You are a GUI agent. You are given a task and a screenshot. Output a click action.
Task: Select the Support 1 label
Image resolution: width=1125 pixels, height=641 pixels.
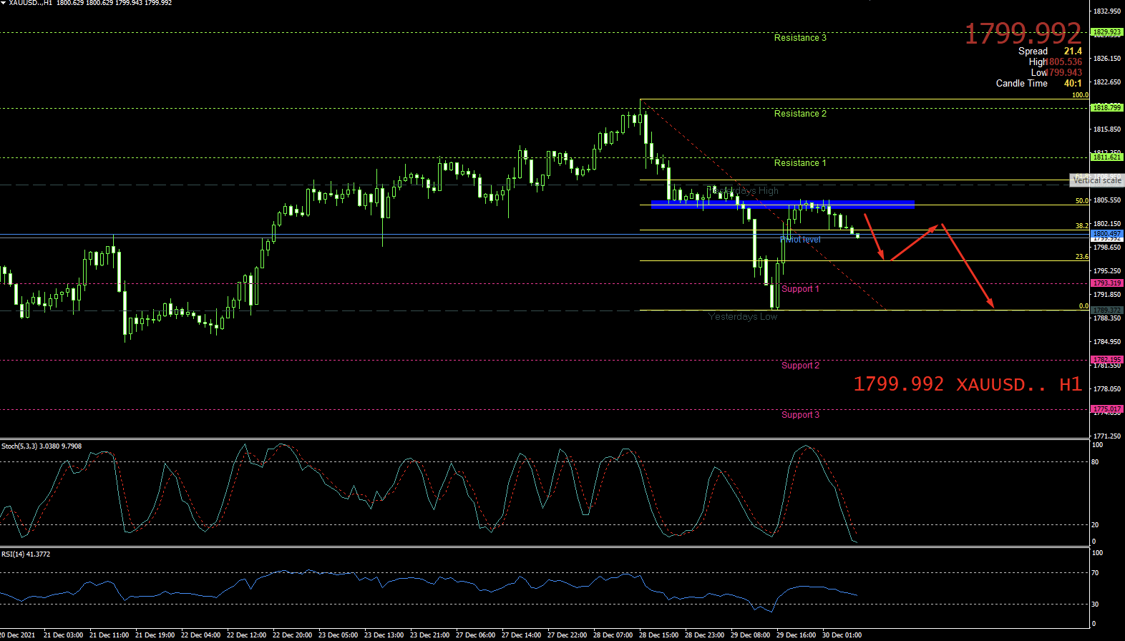pos(800,289)
